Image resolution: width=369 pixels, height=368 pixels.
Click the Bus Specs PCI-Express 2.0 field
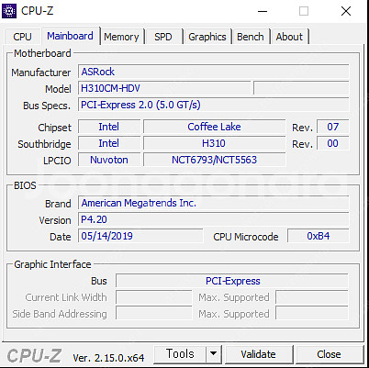coord(213,105)
